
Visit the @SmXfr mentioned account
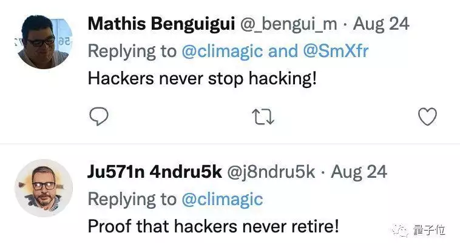coord(336,51)
